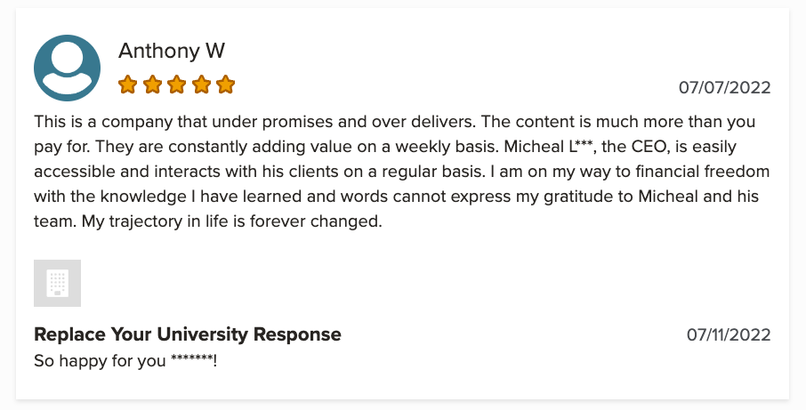
Task: Click the fourth rating star
Action: point(201,84)
